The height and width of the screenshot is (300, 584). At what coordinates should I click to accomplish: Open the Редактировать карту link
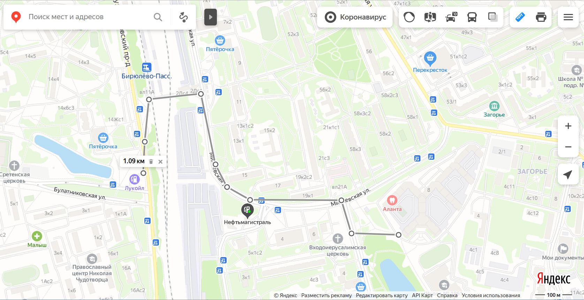click(x=382, y=295)
